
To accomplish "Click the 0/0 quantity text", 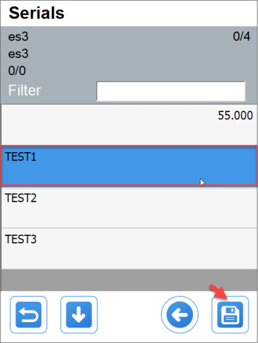I will (17, 71).
